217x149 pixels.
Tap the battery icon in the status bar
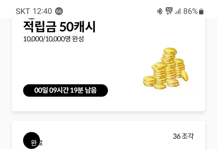click(x=201, y=11)
